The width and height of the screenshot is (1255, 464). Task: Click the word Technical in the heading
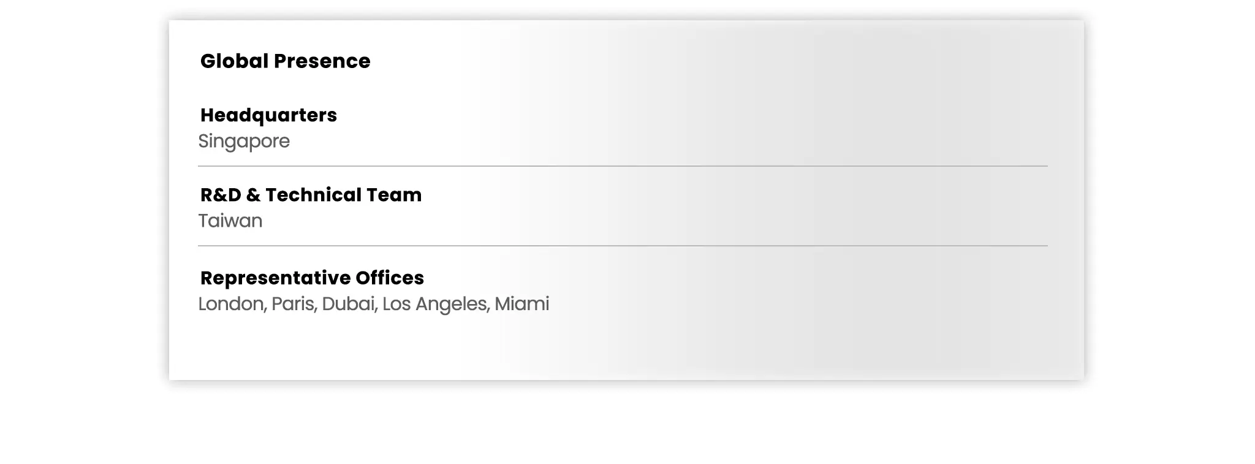click(313, 195)
